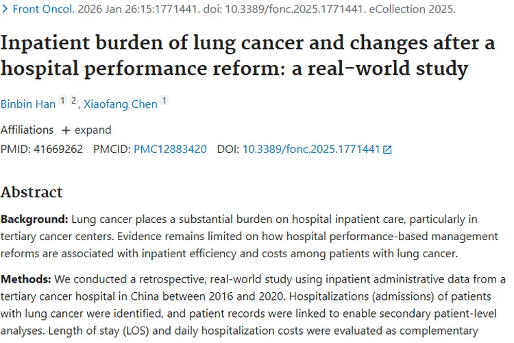Follow the DOI 10.3389/fonc.2025.1771441 link
This screenshot has width=514, height=343.
click(x=311, y=149)
